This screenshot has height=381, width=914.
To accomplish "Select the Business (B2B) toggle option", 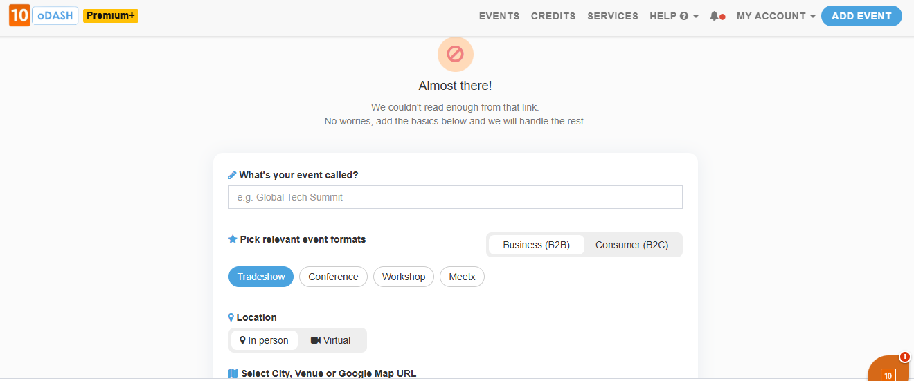I will [536, 245].
